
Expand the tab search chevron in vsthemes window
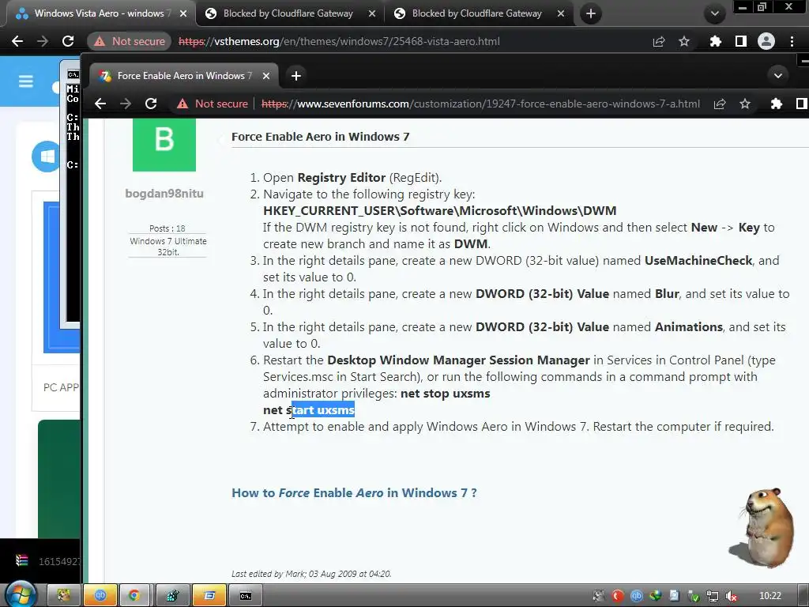(x=715, y=14)
